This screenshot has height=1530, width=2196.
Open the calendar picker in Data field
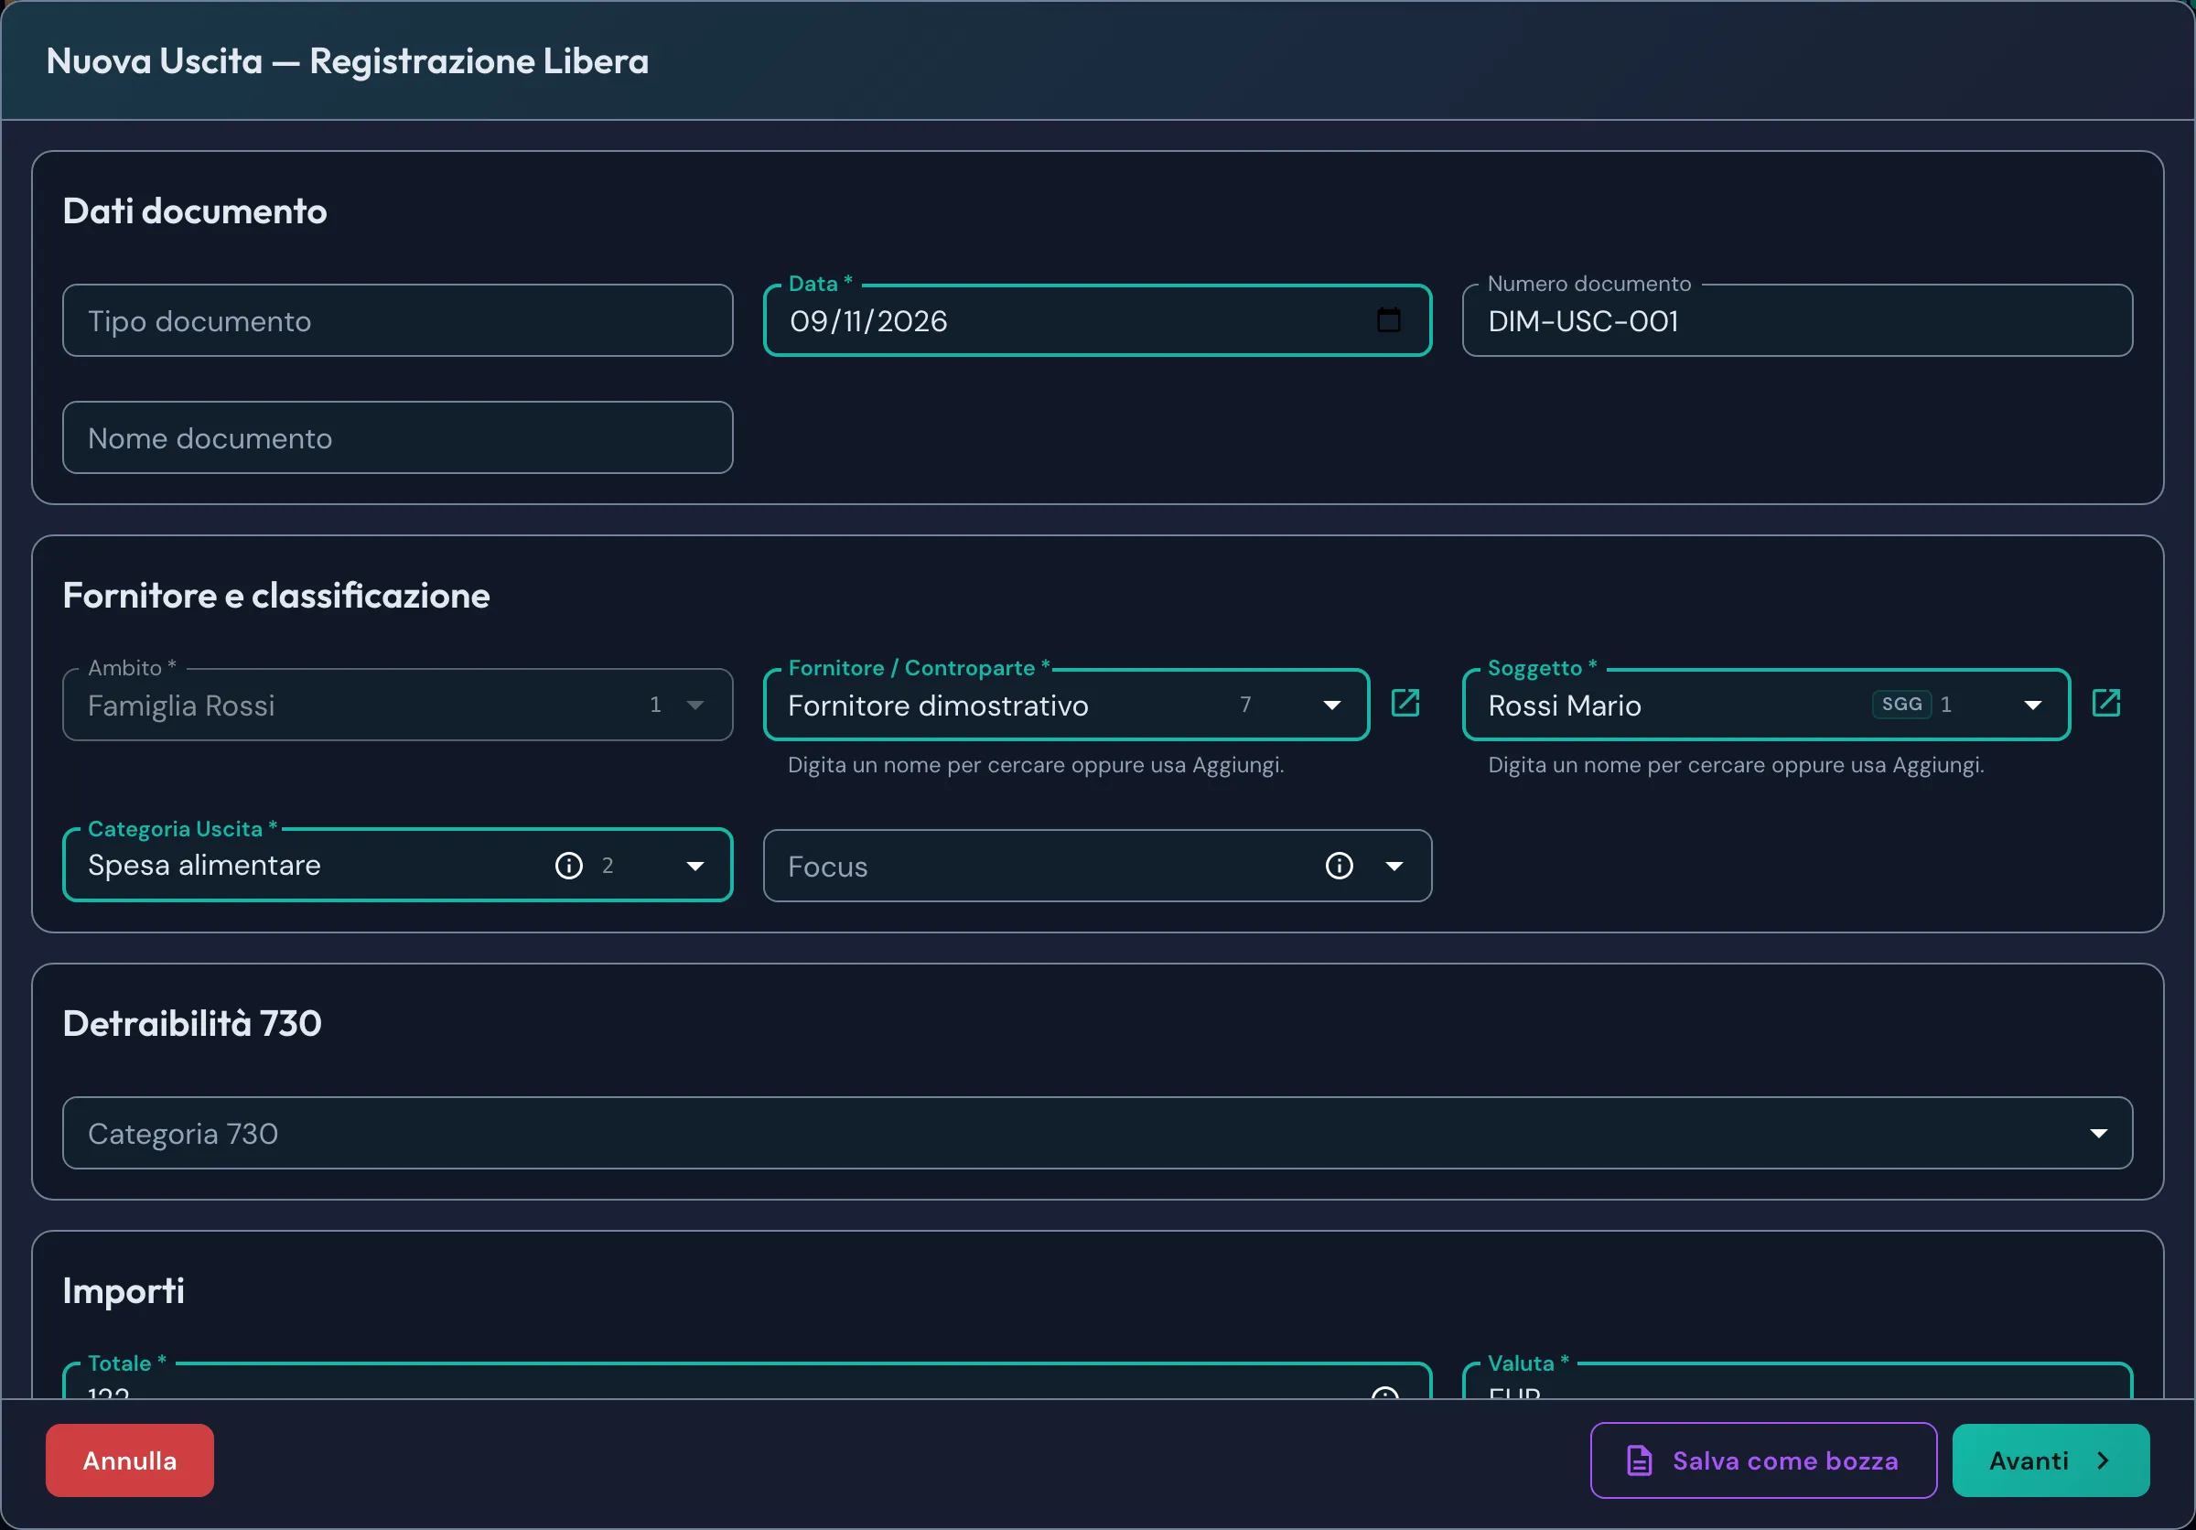click(1388, 320)
